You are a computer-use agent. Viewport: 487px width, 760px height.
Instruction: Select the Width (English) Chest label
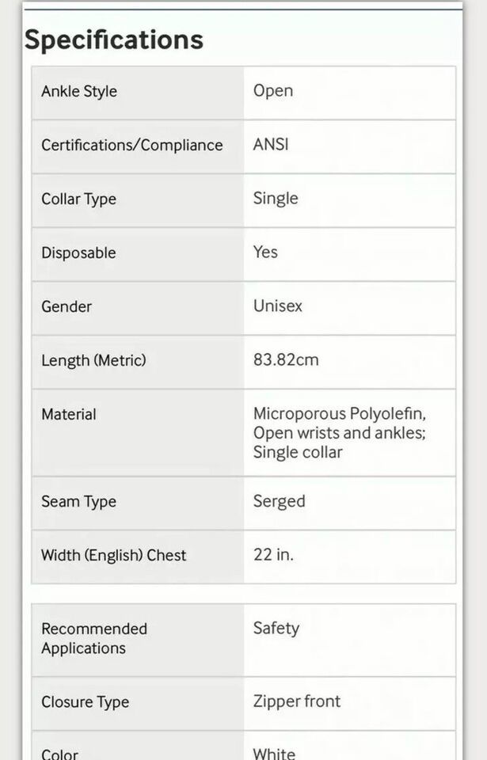pos(113,555)
